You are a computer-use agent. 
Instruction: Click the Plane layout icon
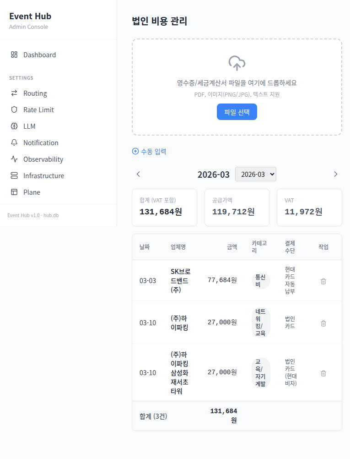pos(14,192)
